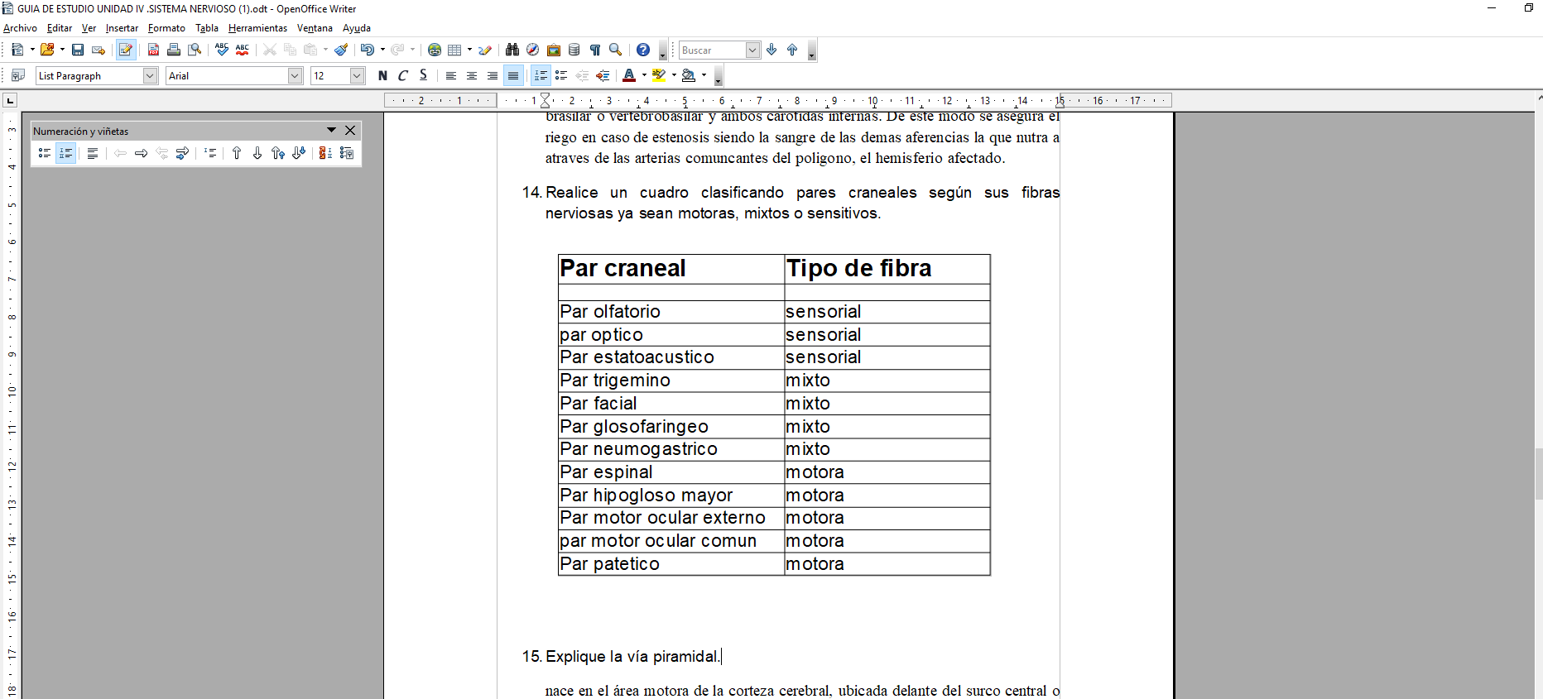Screen dimensions: 1543x699
Task: Increase paragraph indent
Action: [x=603, y=76]
